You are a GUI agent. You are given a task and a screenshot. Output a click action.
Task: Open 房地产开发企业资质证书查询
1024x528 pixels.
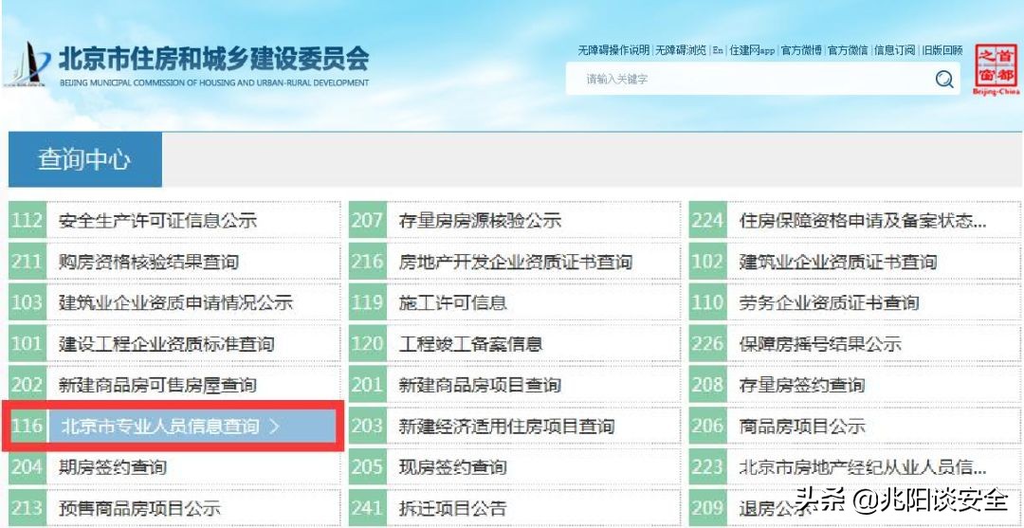coord(516,262)
